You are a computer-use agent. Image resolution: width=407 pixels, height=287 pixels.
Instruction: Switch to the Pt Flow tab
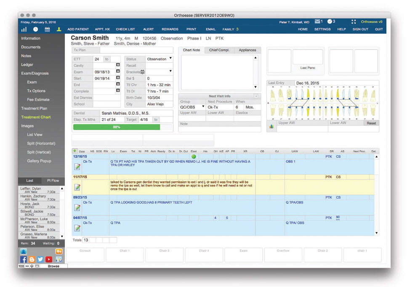(53, 180)
